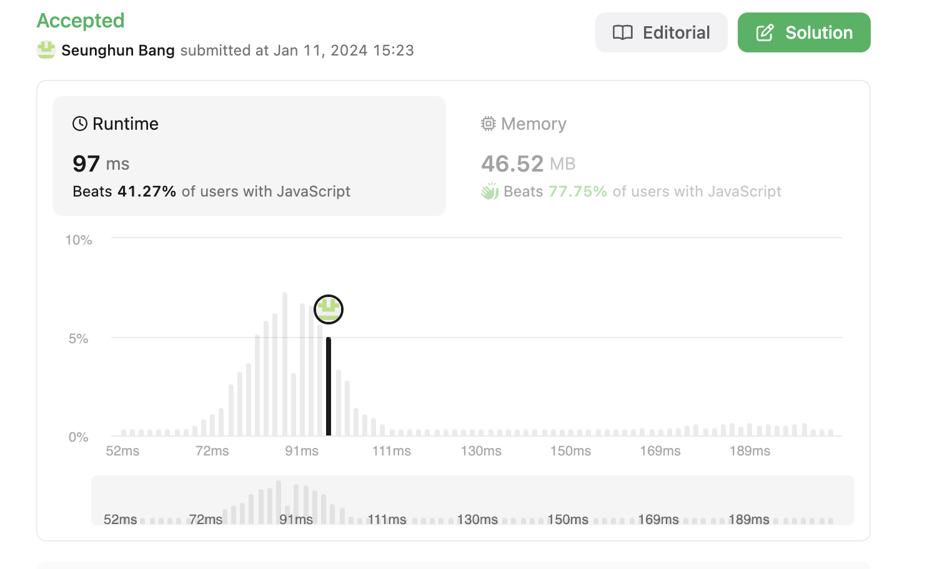
Task: Open the green Solution button
Action: pyautogui.click(x=804, y=32)
